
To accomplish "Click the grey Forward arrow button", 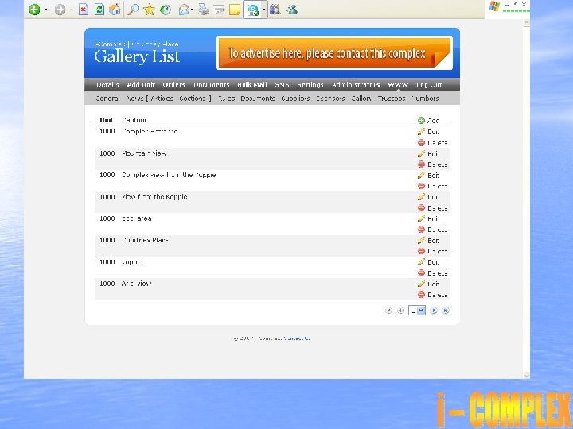I will click(60, 10).
